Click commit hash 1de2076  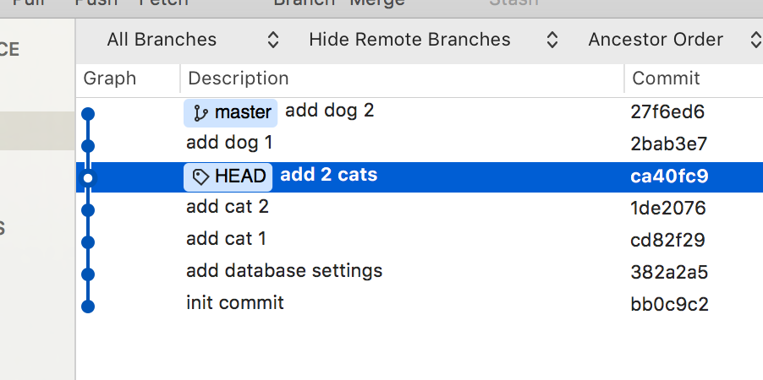[668, 208]
